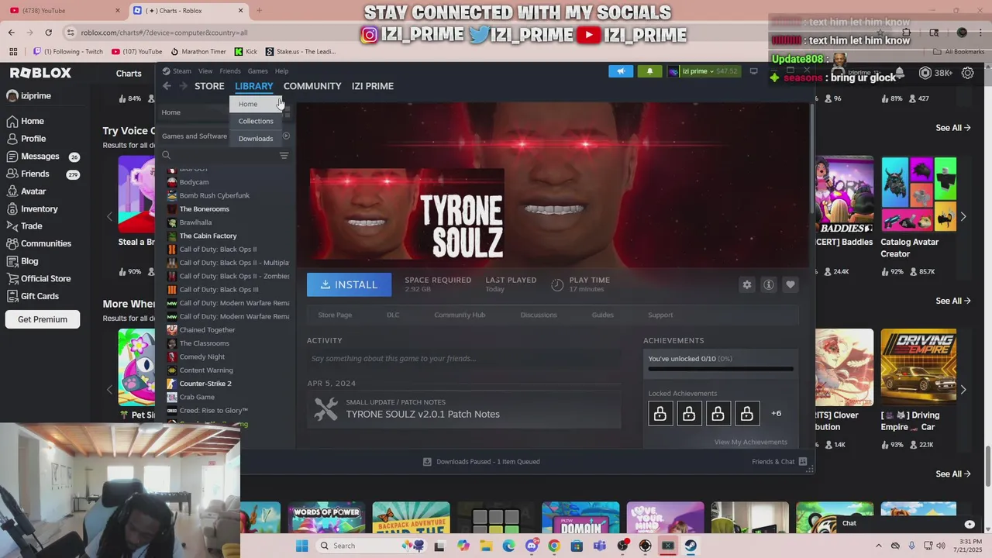
Task: Open Support link for game
Action: pos(660,315)
